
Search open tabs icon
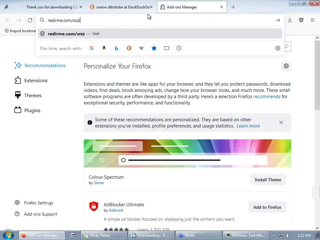coord(167,48)
